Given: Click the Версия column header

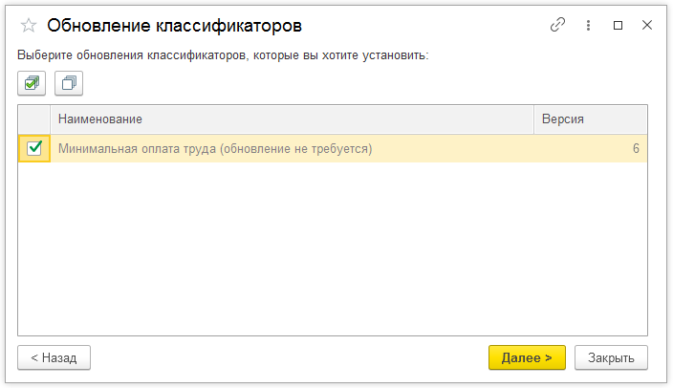Looking at the screenshot, I should tap(590, 119).
